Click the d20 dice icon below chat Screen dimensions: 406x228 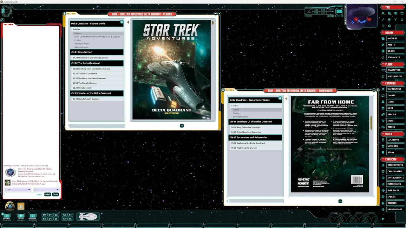[10, 206]
